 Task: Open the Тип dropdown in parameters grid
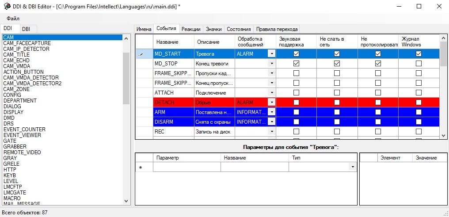(x=353, y=167)
